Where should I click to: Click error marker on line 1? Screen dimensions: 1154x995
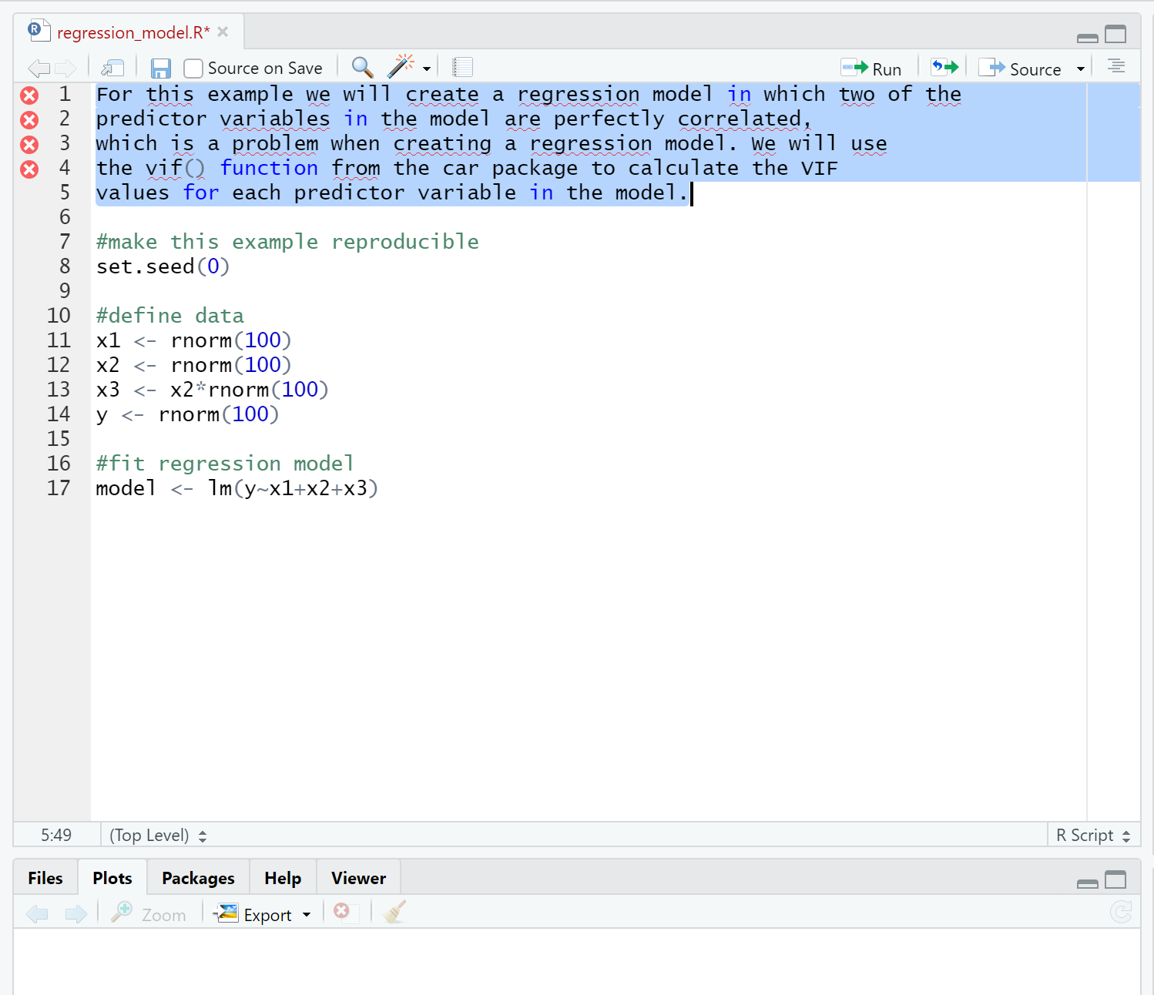point(29,95)
